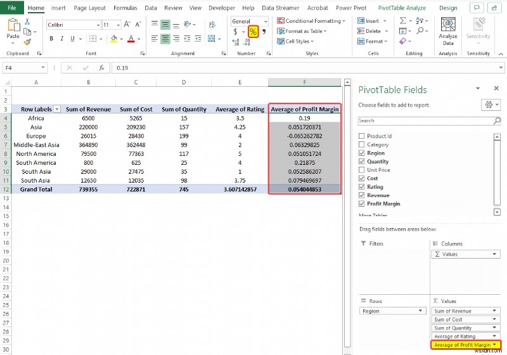This screenshot has width=507, height=355.
Task: Open the Region row field dropdown
Action: click(420, 311)
